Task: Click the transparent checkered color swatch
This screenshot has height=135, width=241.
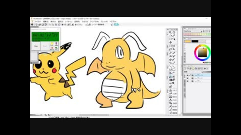Action: pyautogui.click(x=202, y=41)
